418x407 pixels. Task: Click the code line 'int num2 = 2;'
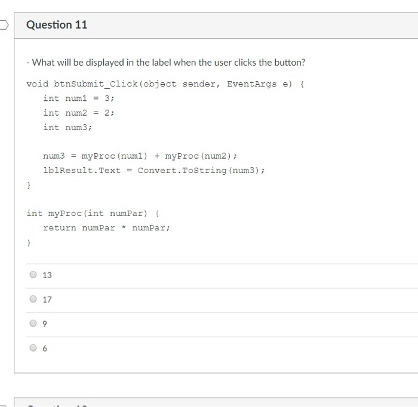point(79,113)
